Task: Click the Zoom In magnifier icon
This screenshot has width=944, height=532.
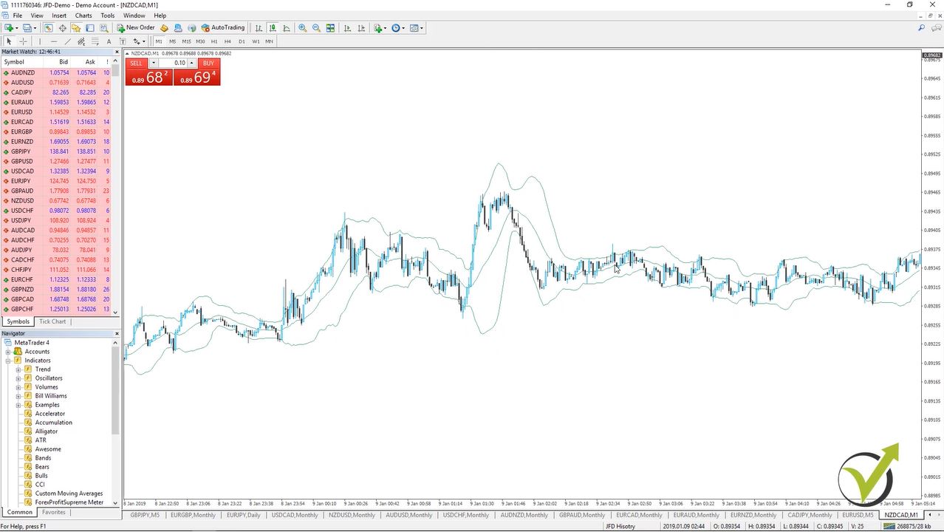Action: [302, 28]
